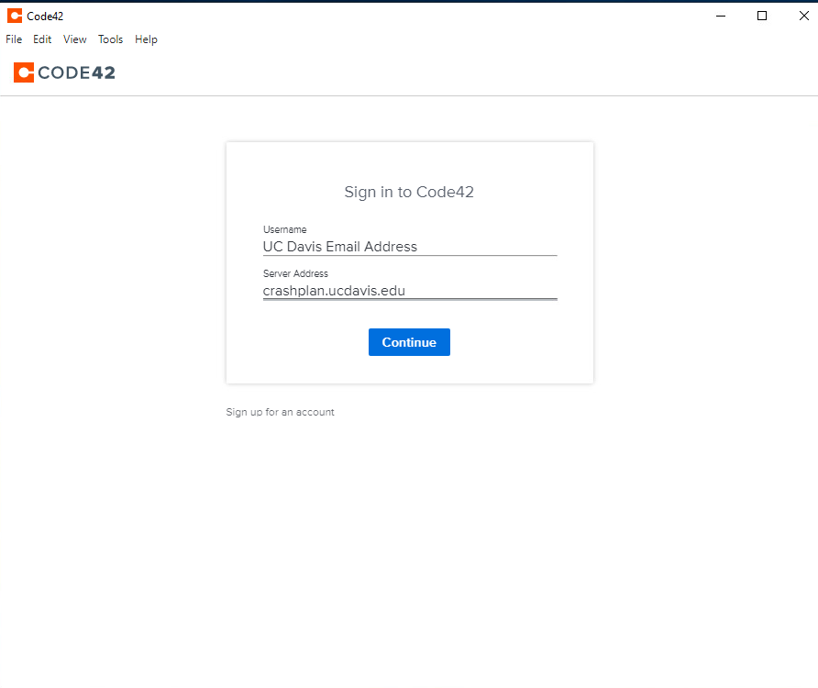818x688 pixels.
Task: Click the Username field label
Action: (284, 229)
